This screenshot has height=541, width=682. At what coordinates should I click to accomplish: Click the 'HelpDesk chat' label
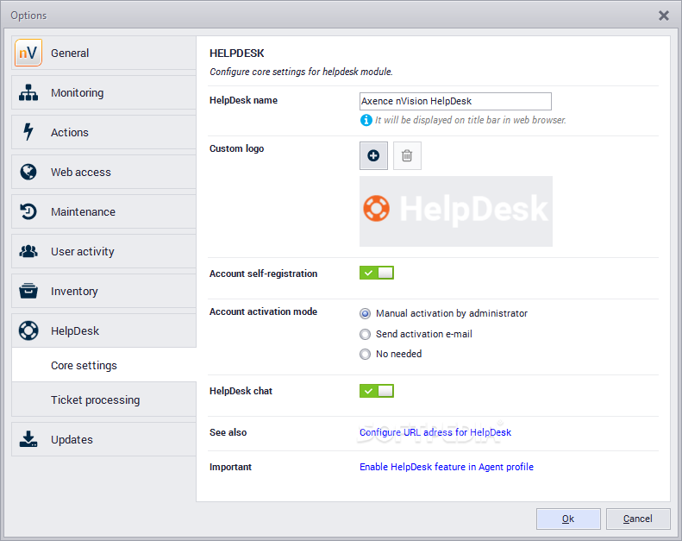tap(241, 391)
